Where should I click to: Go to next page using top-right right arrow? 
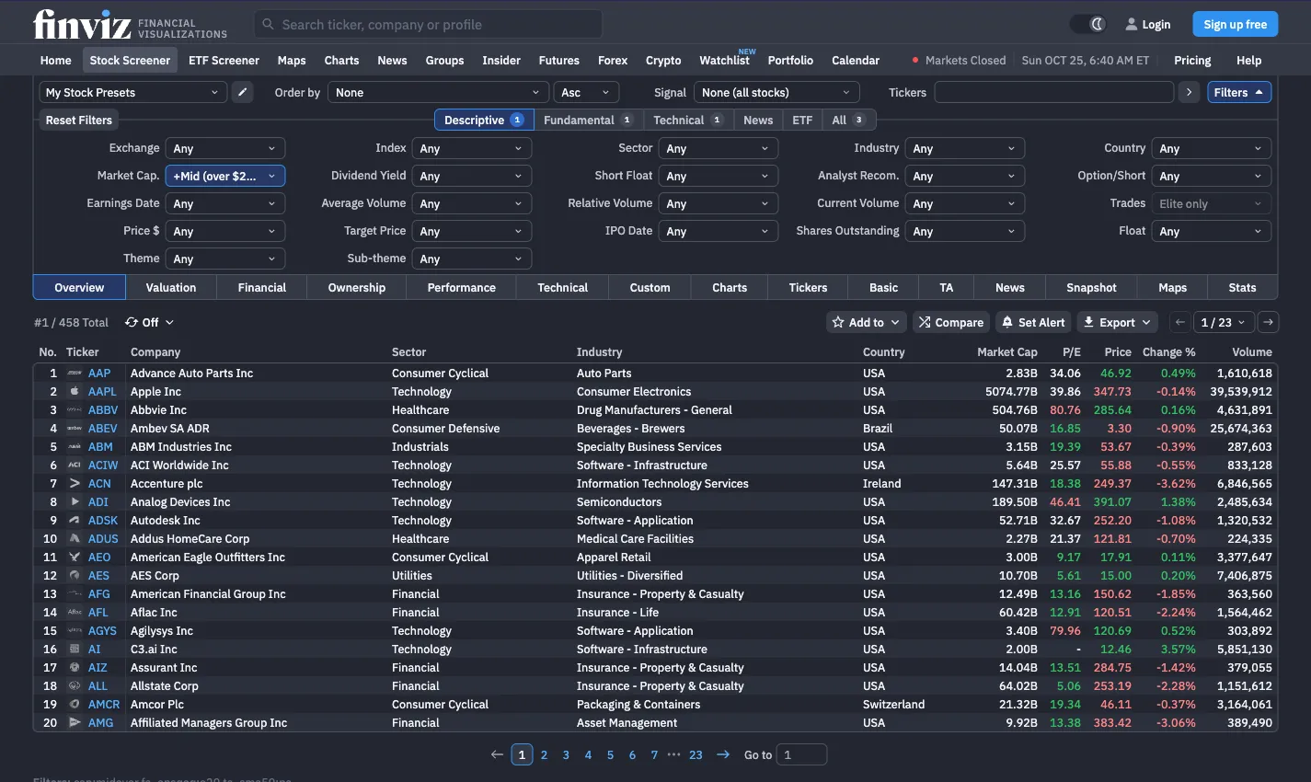[x=1268, y=322]
